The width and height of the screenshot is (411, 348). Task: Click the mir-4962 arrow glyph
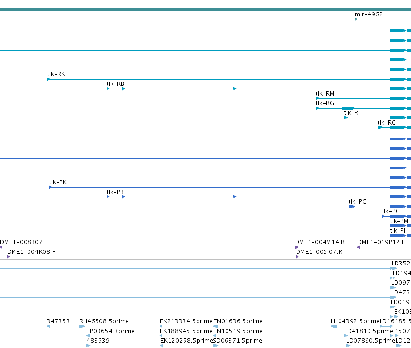[x=356, y=19]
